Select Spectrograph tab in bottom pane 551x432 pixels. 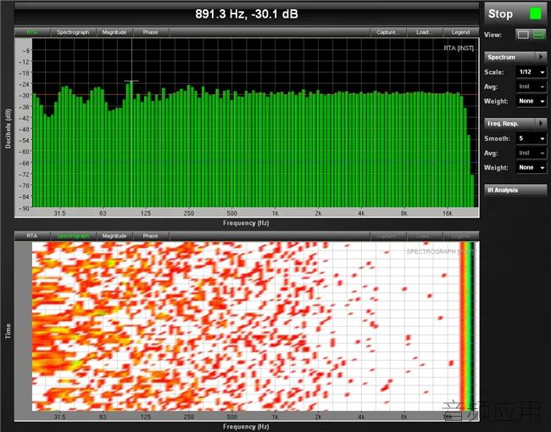click(73, 236)
